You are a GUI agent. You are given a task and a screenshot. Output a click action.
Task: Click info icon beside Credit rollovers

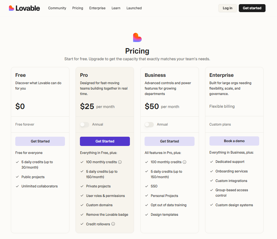pos(113,224)
